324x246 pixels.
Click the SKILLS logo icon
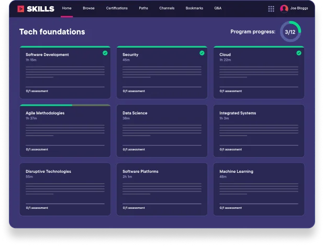(x=20, y=9)
